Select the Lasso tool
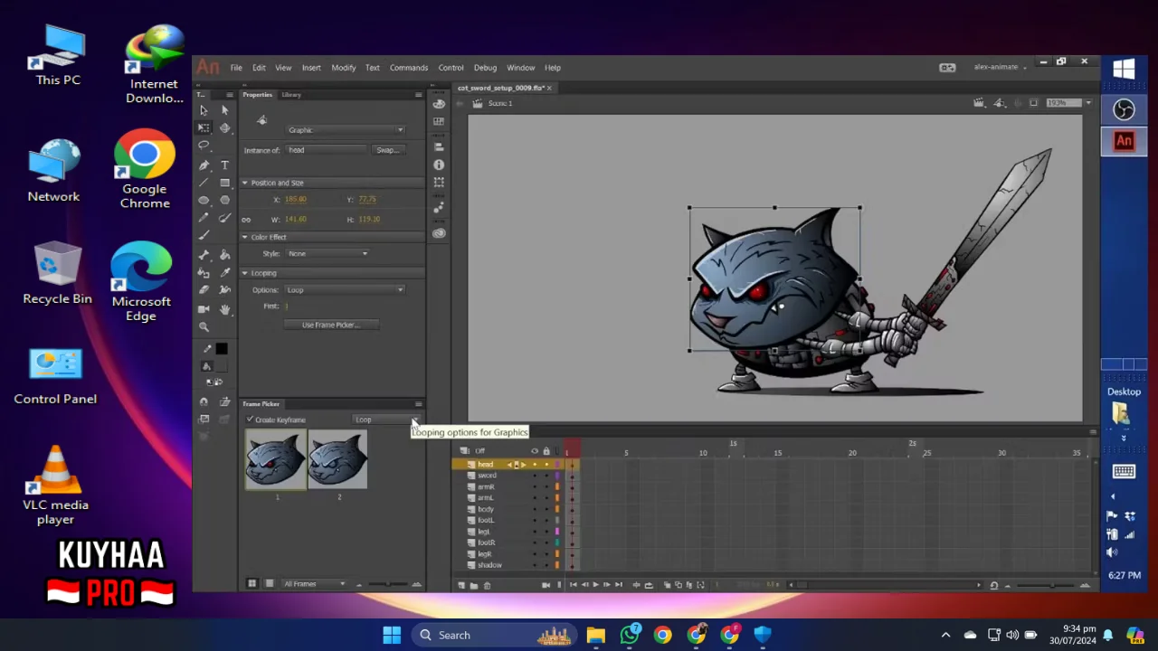 (204, 146)
